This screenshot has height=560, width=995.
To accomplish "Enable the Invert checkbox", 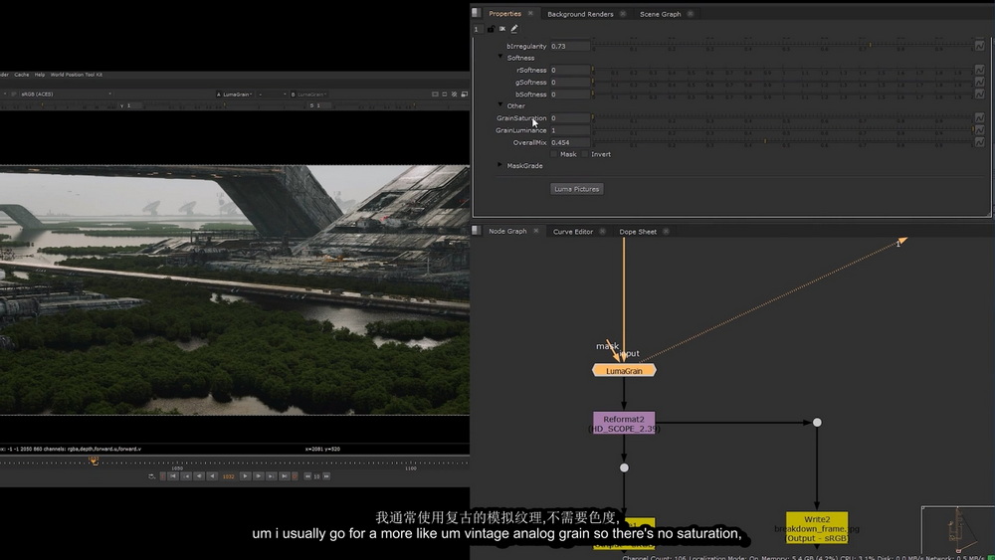I will (585, 154).
